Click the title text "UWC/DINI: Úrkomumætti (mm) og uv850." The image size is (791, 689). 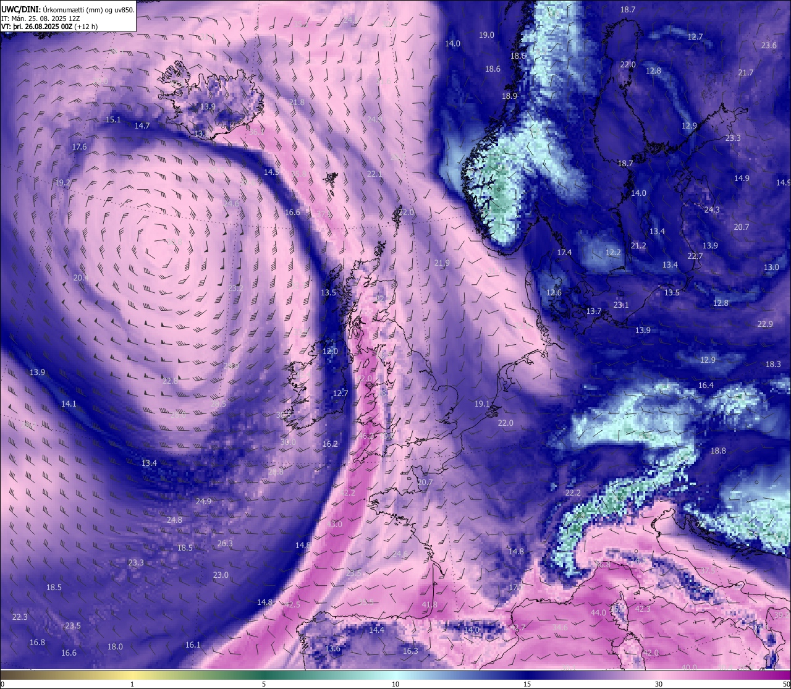pyautogui.click(x=67, y=9)
